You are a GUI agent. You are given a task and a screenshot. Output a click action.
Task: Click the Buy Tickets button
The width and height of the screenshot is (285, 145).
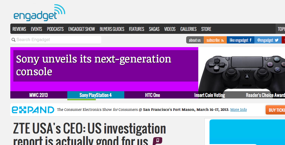point(275,110)
